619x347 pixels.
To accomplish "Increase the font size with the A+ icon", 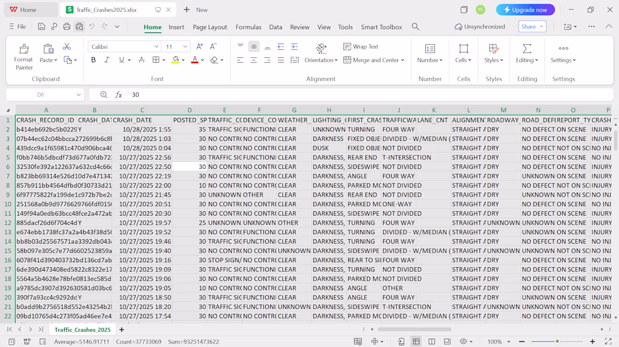I will pyautogui.click(x=200, y=47).
